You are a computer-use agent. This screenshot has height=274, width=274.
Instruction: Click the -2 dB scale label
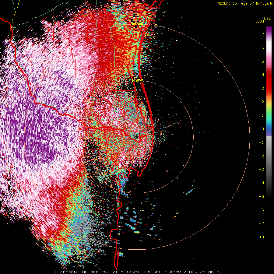(262, 156)
